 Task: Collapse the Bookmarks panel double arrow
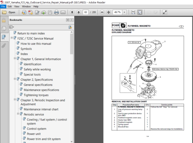tap(68, 20)
